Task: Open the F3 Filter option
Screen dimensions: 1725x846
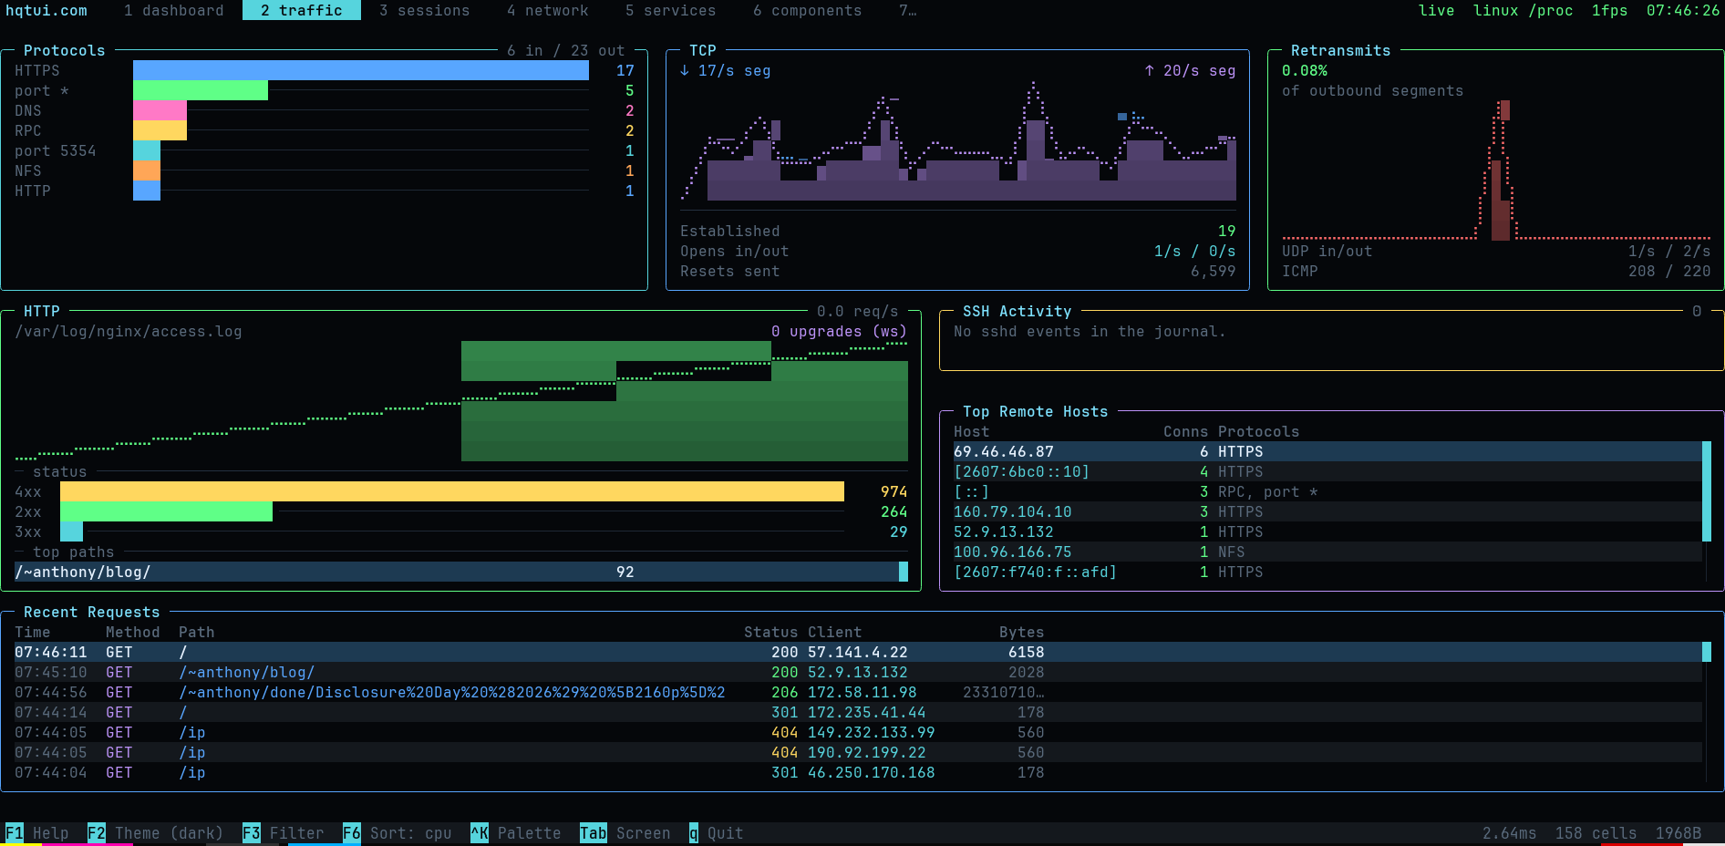Action: [284, 833]
